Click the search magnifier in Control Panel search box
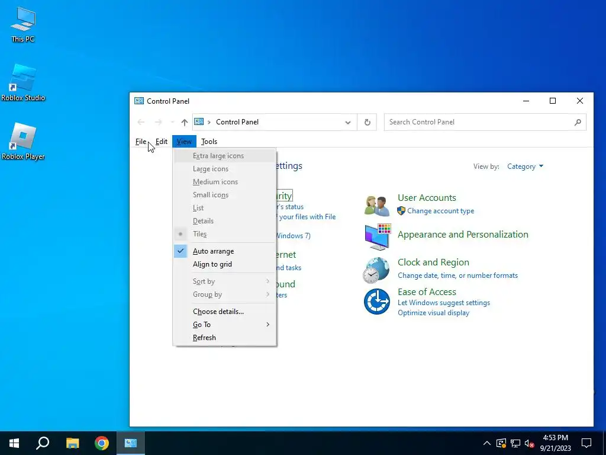 [578, 122]
